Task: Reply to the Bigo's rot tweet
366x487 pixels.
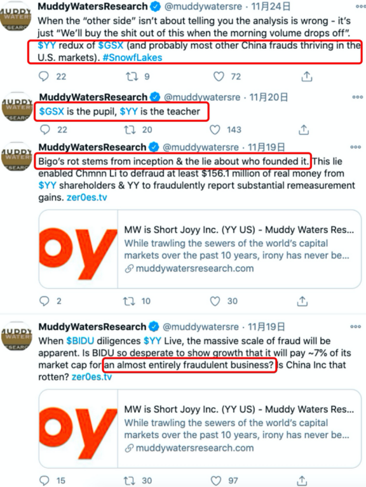Action: point(44,301)
